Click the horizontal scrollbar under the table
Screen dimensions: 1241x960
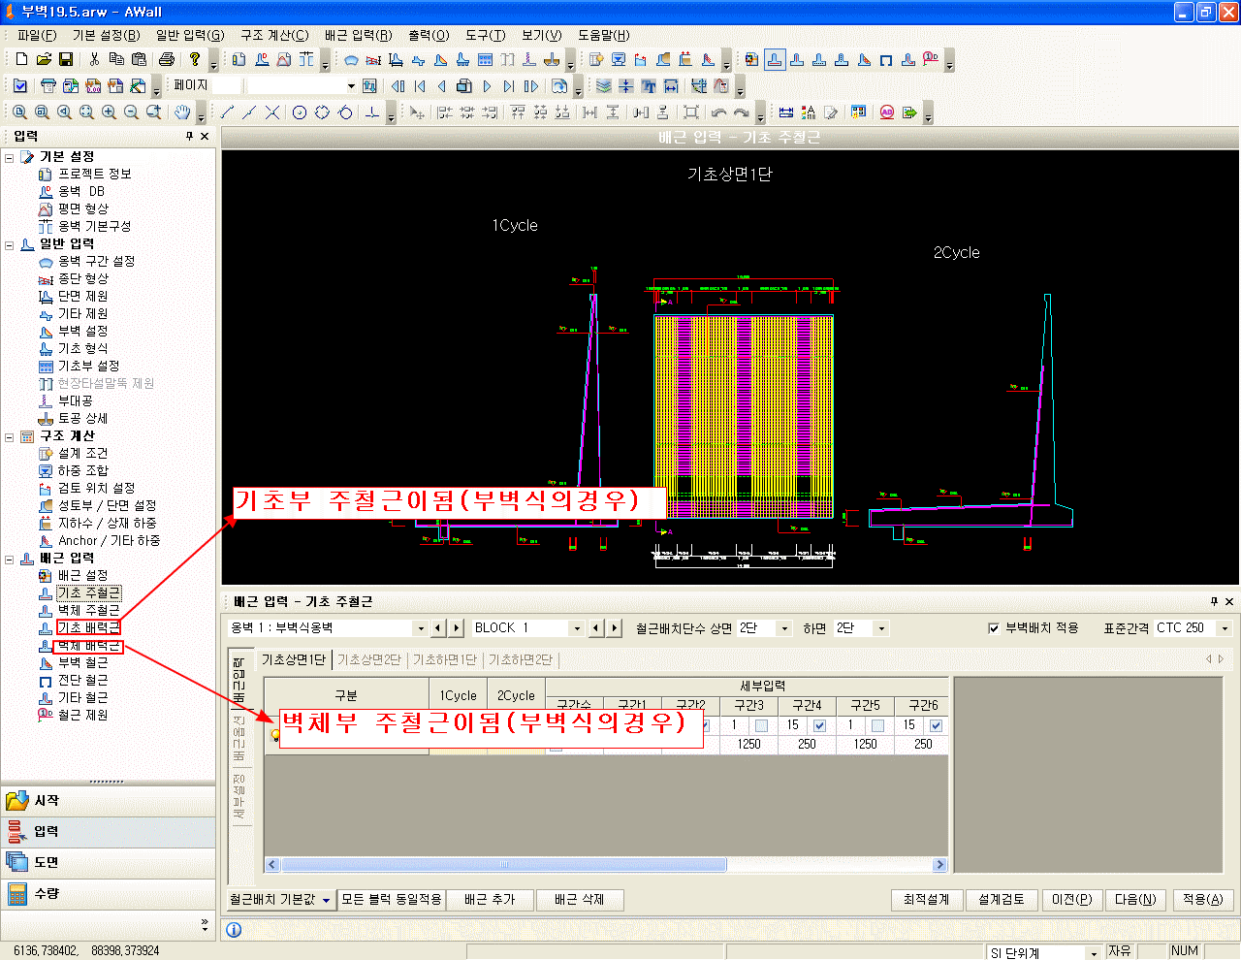[x=607, y=865]
